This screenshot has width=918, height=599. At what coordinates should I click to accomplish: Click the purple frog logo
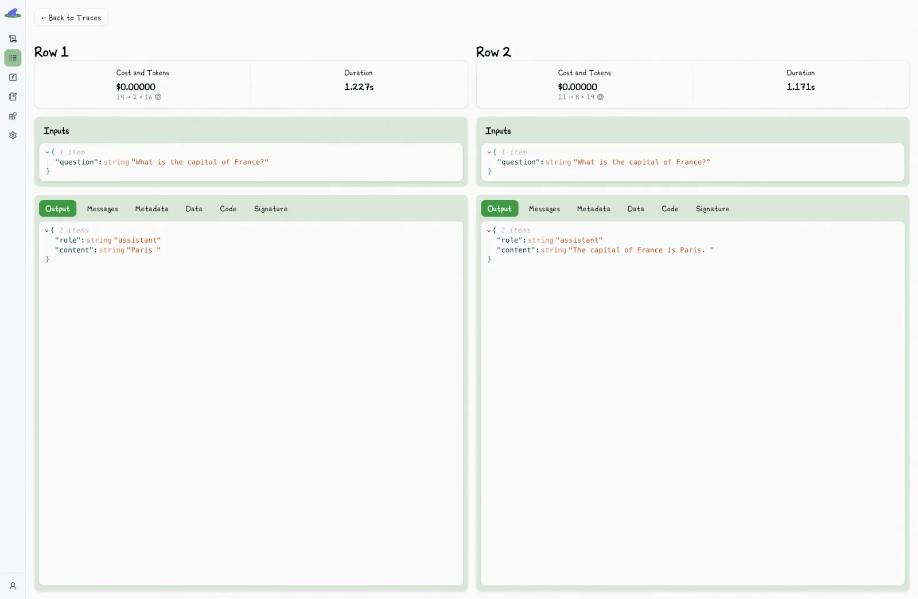coord(13,13)
